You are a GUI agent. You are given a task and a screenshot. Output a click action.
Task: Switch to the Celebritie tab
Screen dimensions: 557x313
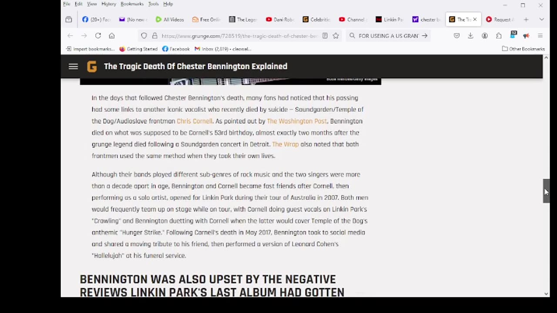[316, 20]
